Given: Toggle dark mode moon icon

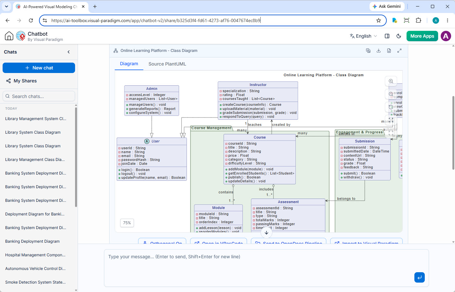Looking at the screenshot, I should point(399,36).
